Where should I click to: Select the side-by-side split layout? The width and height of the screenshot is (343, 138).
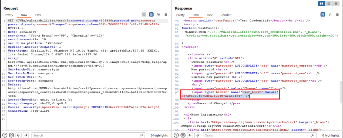click(321, 4)
